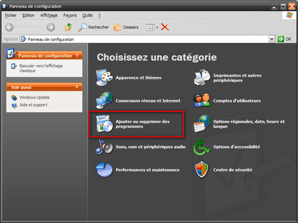This screenshot has height=223, width=298.
Task: Select Imprimantes et autres périphériques link
Action: click(237, 78)
